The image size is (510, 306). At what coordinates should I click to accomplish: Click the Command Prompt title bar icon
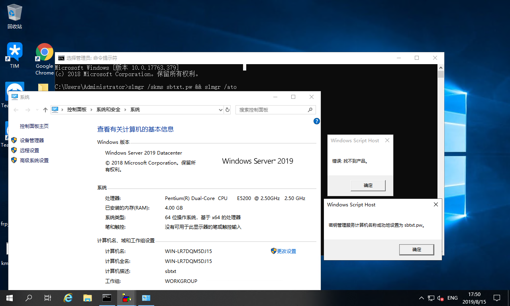tap(62, 58)
